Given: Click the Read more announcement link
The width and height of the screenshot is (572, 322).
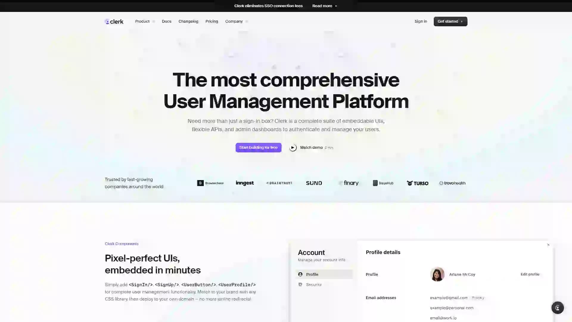Looking at the screenshot, I should click(324, 5).
